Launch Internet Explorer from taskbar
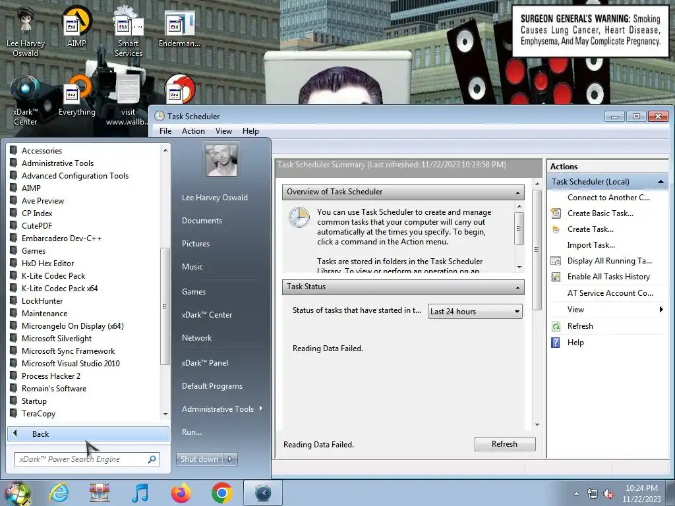Image resolution: width=675 pixels, height=506 pixels. point(58,493)
